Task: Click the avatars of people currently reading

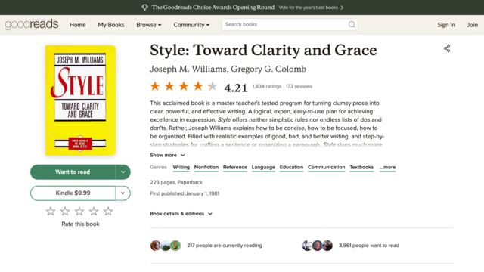Action: pyautogui.click(x=166, y=246)
